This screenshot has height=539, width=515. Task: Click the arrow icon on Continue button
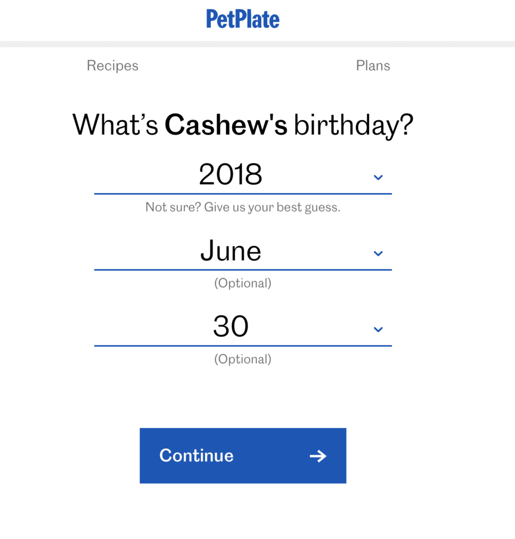(x=318, y=456)
